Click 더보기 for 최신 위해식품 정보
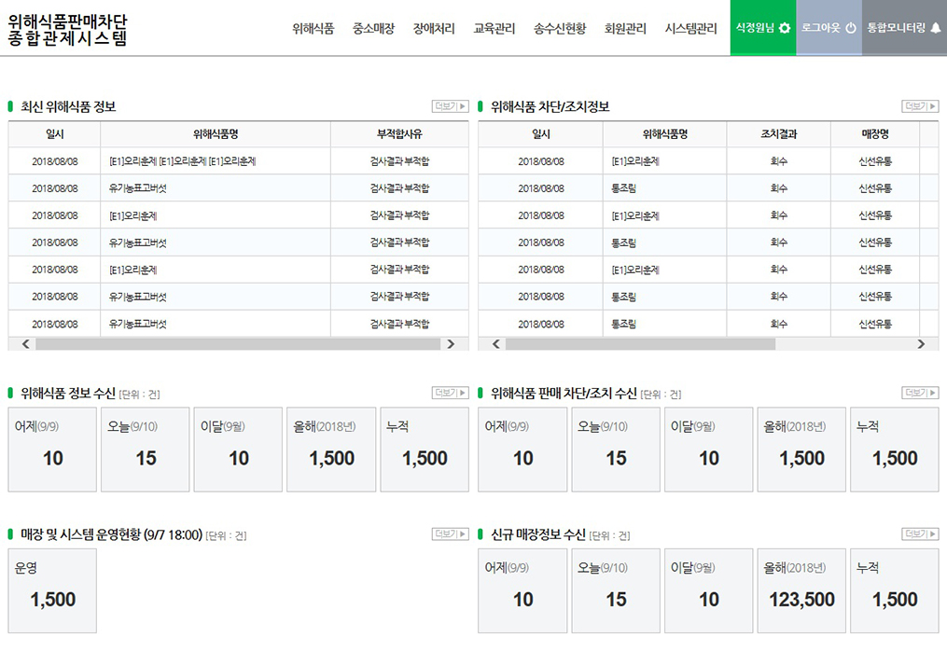The height and width of the screenshot is (665, 947). 450,106
